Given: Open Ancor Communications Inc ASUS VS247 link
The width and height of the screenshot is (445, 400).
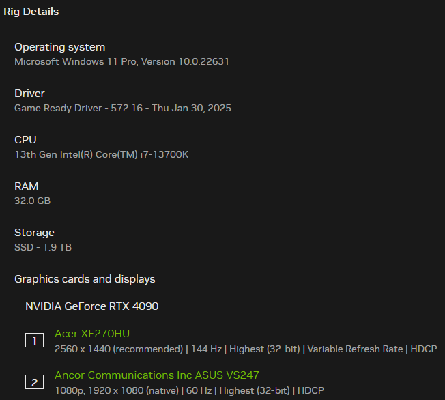Looking at the screenshot, I should (157, 375).
